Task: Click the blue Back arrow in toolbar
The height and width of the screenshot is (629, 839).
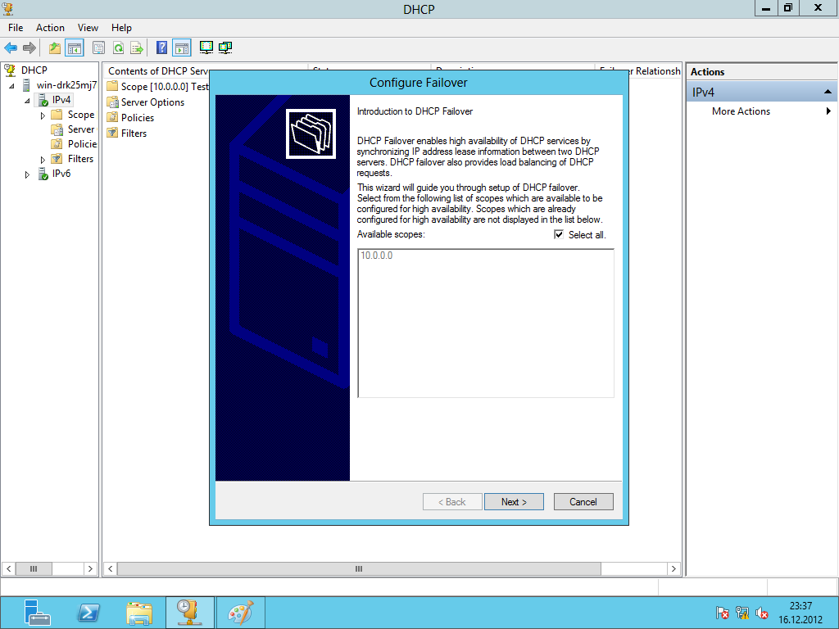Action: pos(11,48)
